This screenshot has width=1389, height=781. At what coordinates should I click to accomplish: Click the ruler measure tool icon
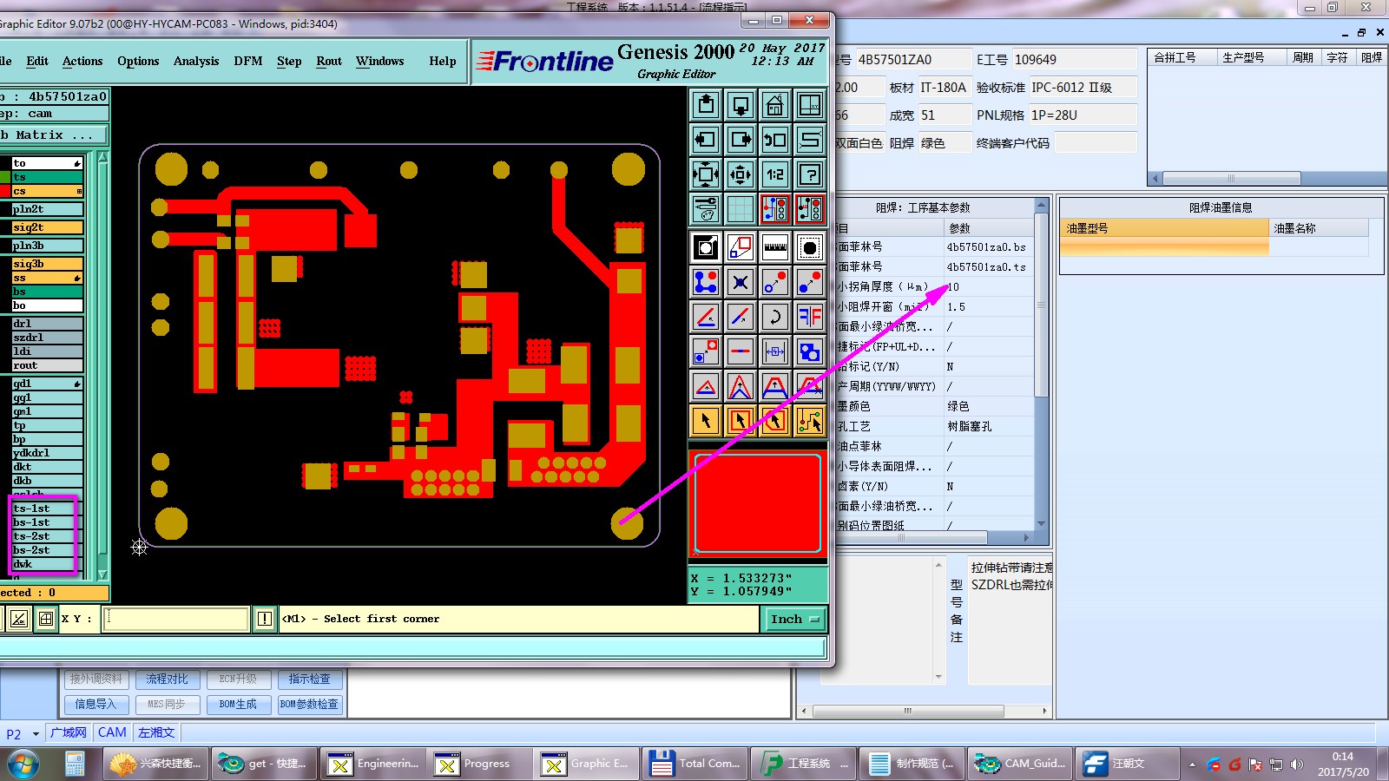775,247
